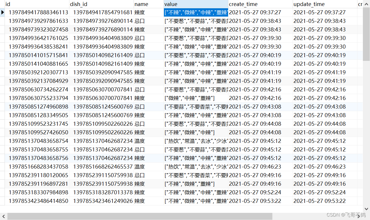Select id cell 1397851370483658754
370x220 pixels.
pos(37,141)
